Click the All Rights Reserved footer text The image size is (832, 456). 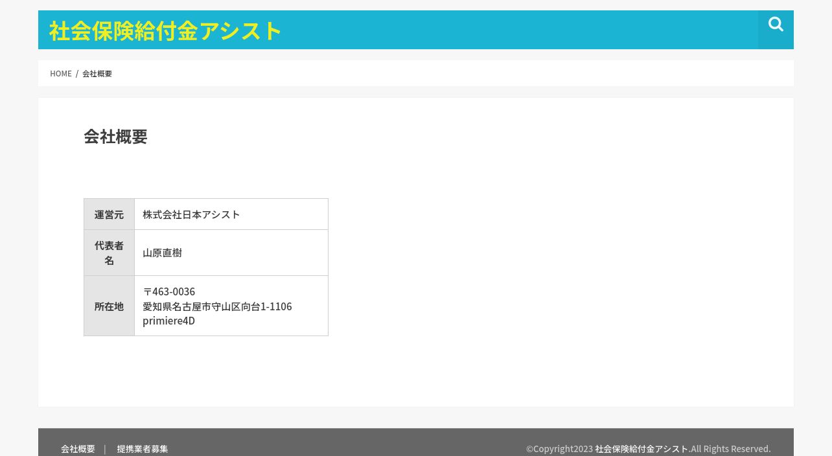(x=731, y=449)
